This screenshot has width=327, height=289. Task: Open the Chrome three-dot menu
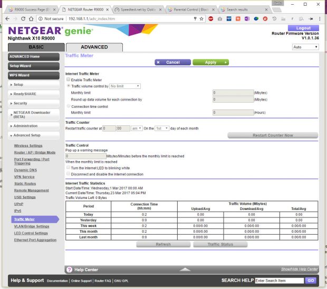point(321,18)
